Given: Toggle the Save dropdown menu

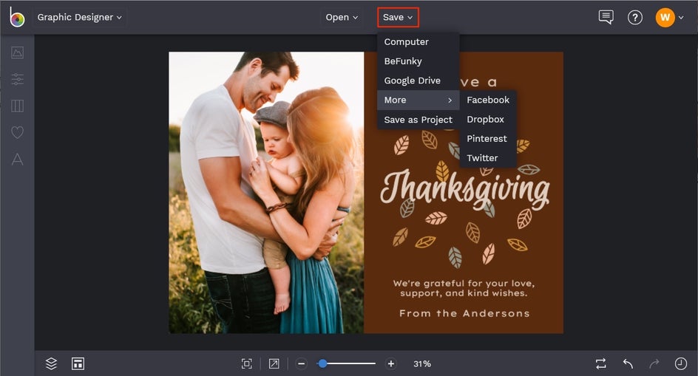Looking at the screenshot, I should (398, 17).
